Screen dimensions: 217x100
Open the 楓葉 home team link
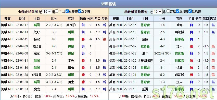point(37,53)
